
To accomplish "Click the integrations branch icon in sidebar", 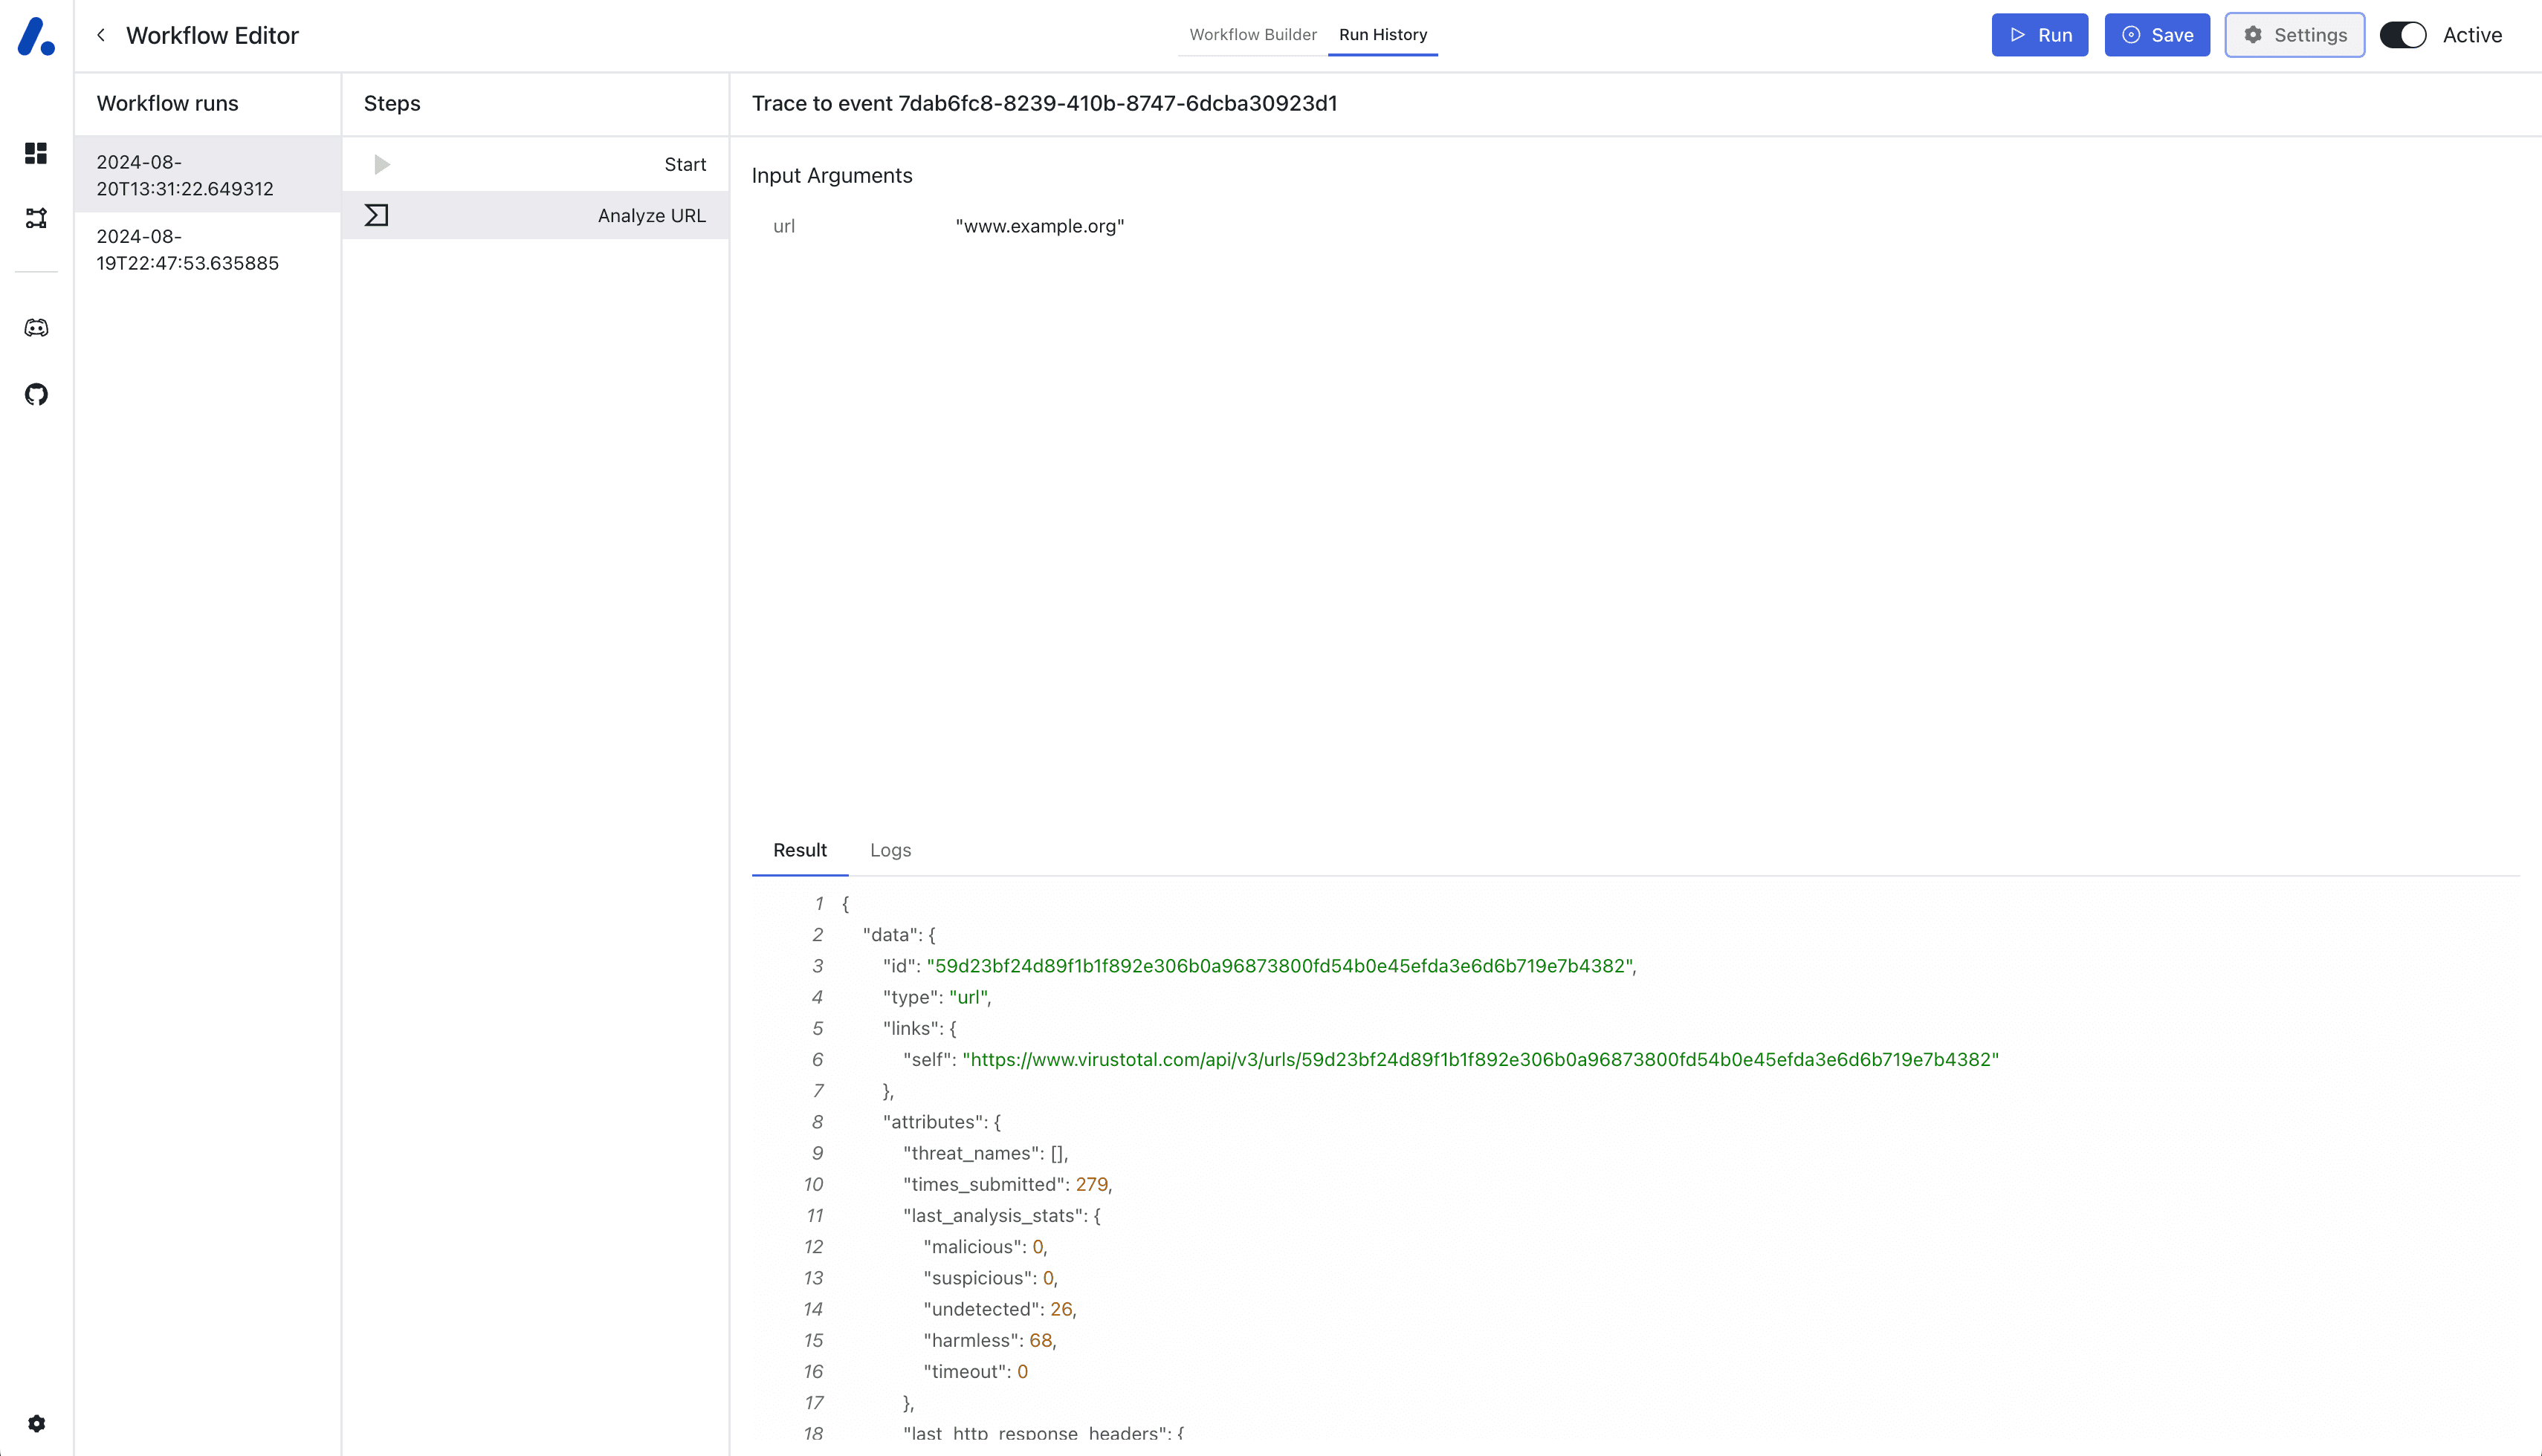I will tap(36, 216).
